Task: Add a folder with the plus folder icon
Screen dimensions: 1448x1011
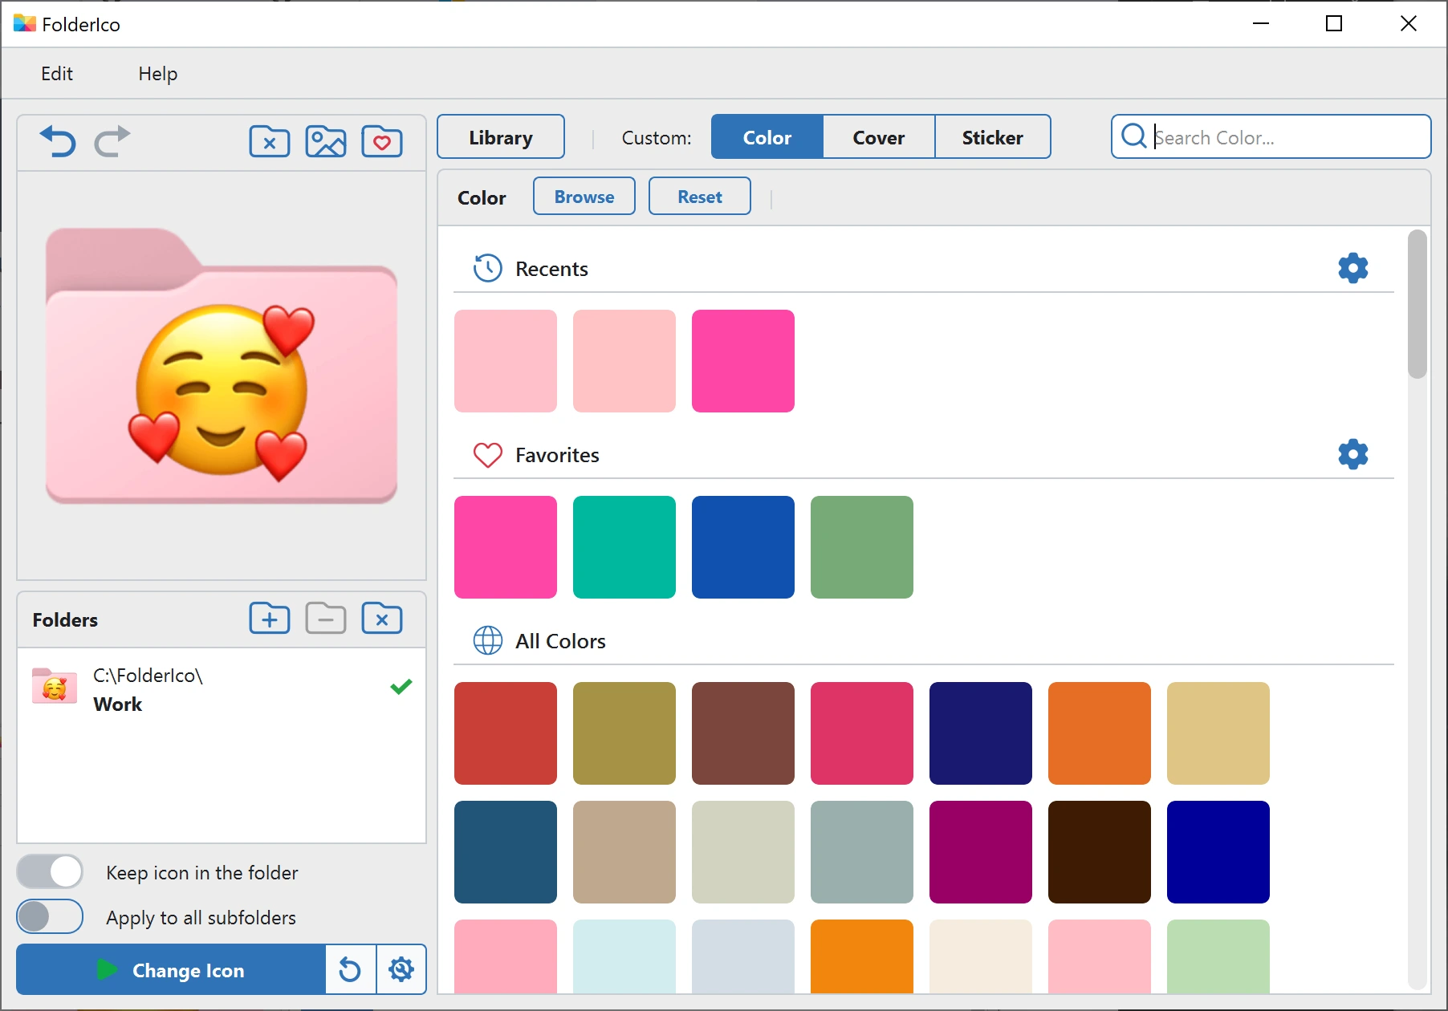Action: click(270, 619)
